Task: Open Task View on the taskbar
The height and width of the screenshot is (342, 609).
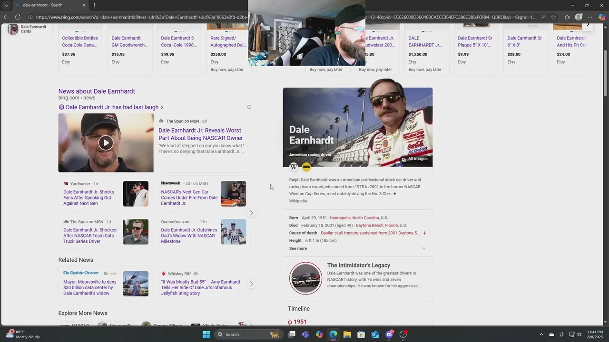Action: click(x=292, y=334)
